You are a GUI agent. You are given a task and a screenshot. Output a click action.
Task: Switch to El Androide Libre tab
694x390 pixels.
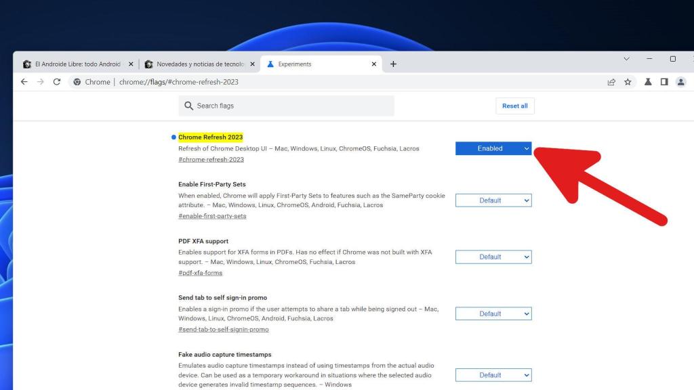click(77, 64)
